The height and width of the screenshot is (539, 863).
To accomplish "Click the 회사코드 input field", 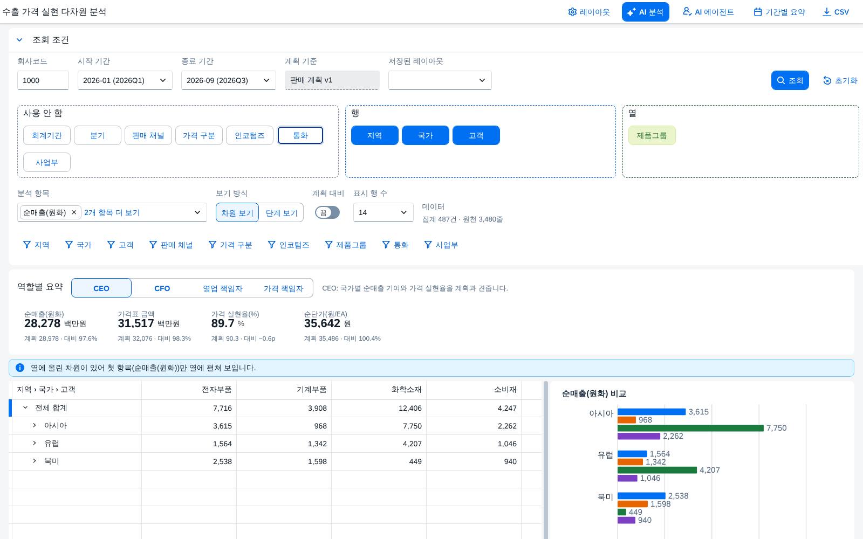I will pyautogui.click(x=43, y=80).
